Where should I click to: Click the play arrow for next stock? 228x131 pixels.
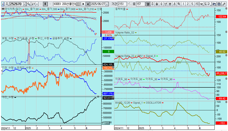click(83, 4)
